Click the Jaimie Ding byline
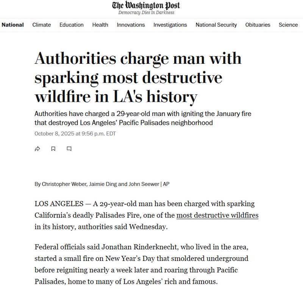 point(102,184)
